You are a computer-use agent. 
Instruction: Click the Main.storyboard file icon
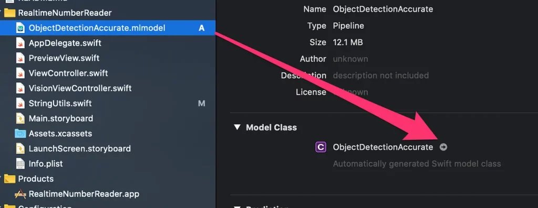click(20, 118)
